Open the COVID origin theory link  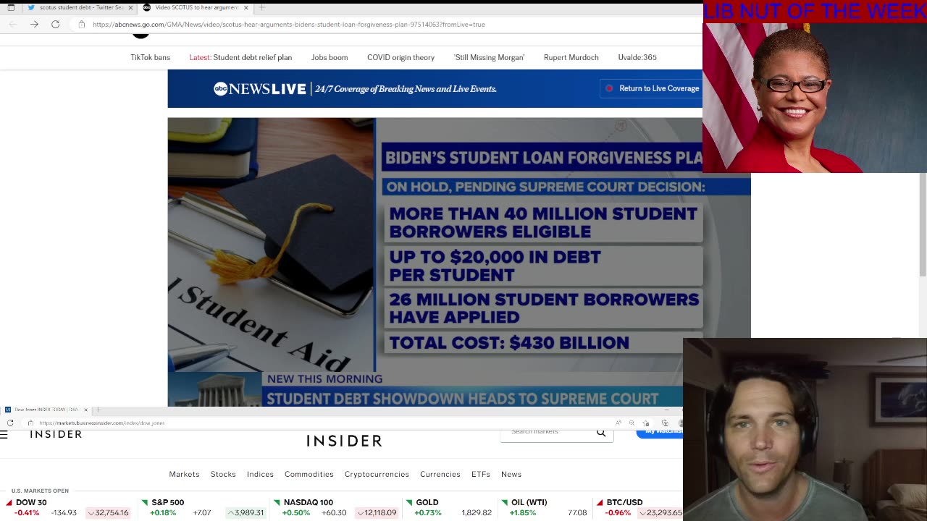(400, 57)
